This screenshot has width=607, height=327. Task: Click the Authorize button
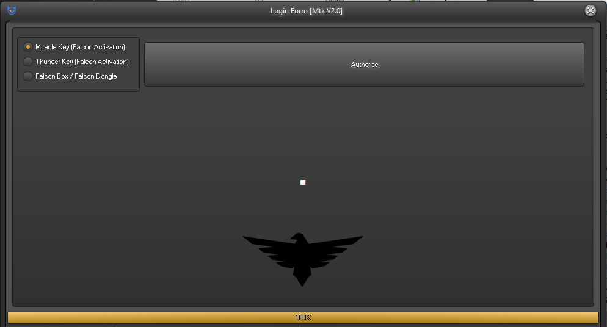click(364, 65)
